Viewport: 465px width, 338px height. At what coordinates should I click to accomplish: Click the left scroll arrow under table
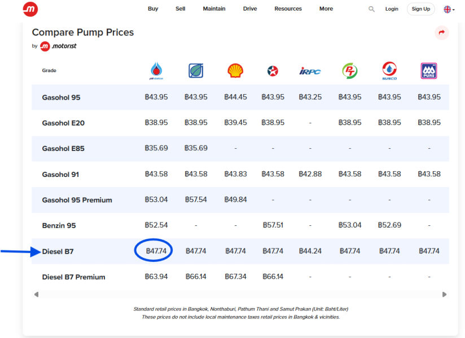(x=36, y=295)
